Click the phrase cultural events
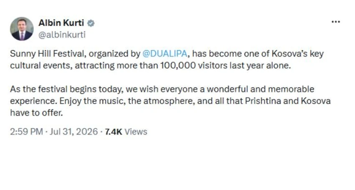355x190 pixels. pos(41,66)
